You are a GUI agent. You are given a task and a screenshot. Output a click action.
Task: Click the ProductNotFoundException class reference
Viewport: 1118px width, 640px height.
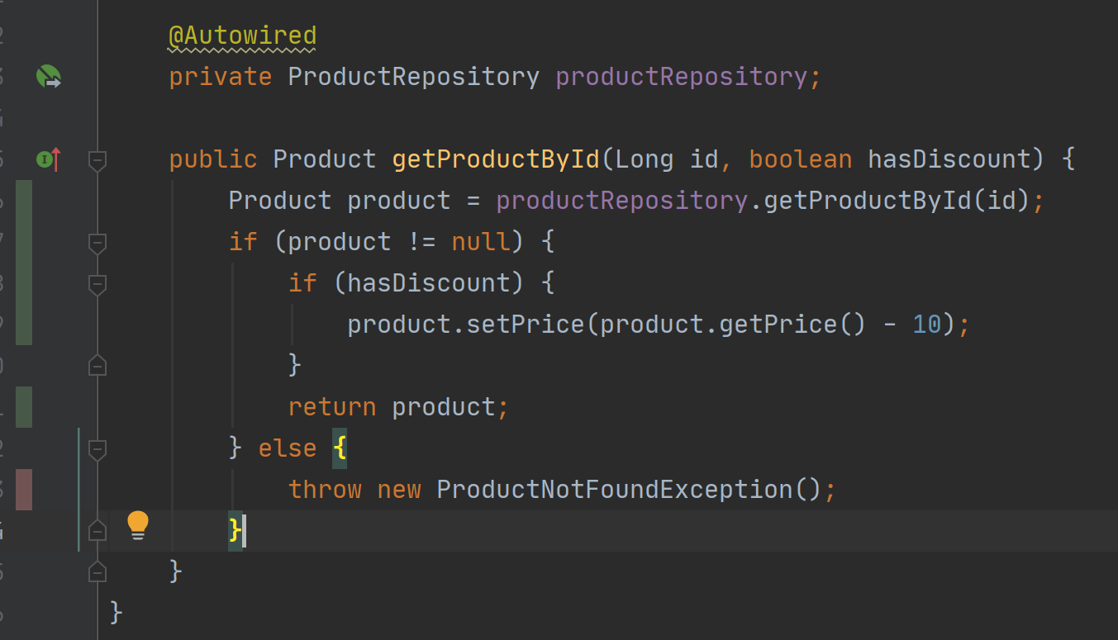pos(615,490)
